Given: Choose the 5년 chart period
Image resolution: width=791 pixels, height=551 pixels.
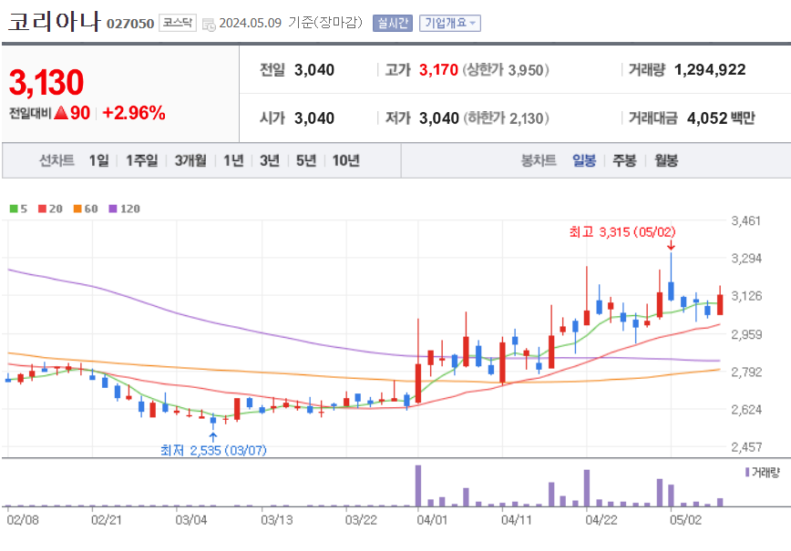Looking at the screenshot, I should pyautogui.click(x=306, y=161).
